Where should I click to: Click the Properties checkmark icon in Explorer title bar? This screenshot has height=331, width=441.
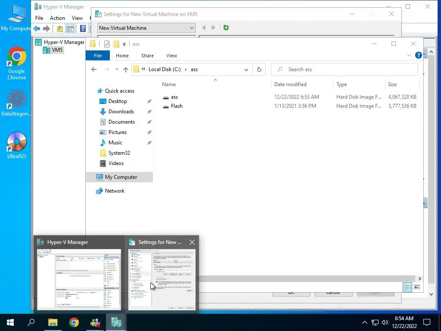[x=107, y=44]
